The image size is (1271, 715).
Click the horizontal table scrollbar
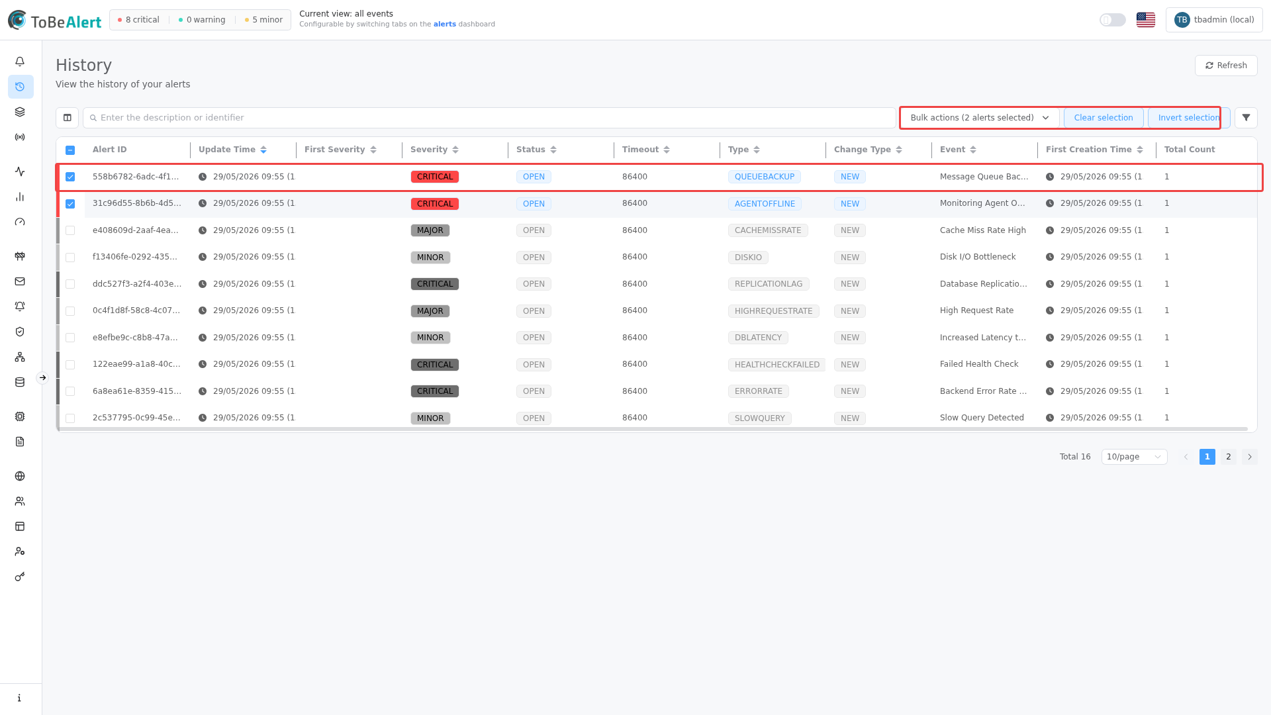coord(653,429)
